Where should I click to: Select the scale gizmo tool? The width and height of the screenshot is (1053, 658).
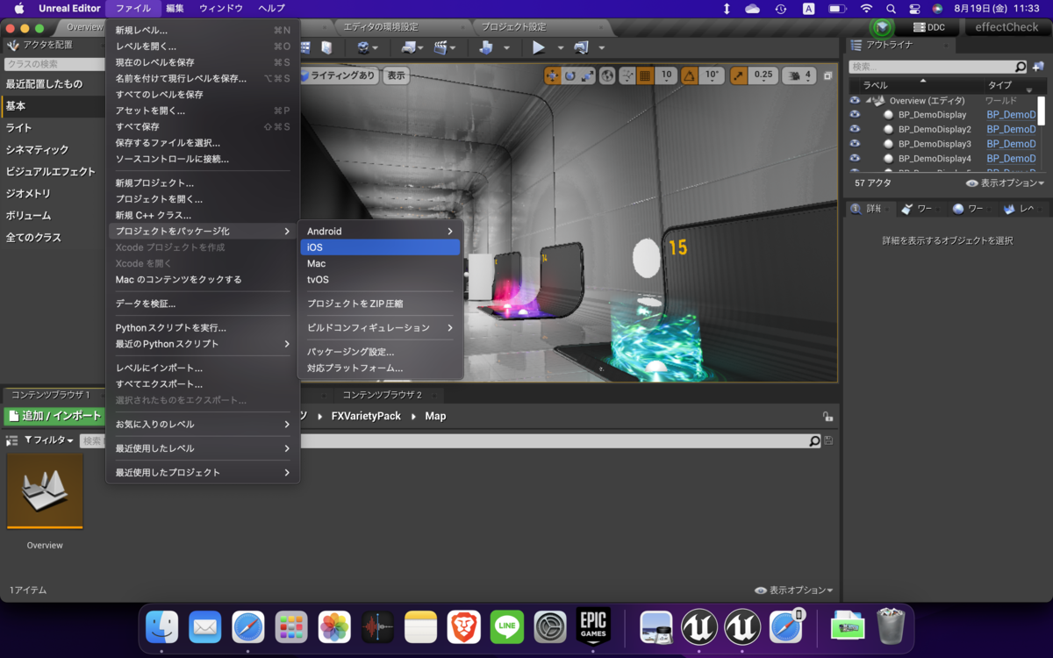587,75
